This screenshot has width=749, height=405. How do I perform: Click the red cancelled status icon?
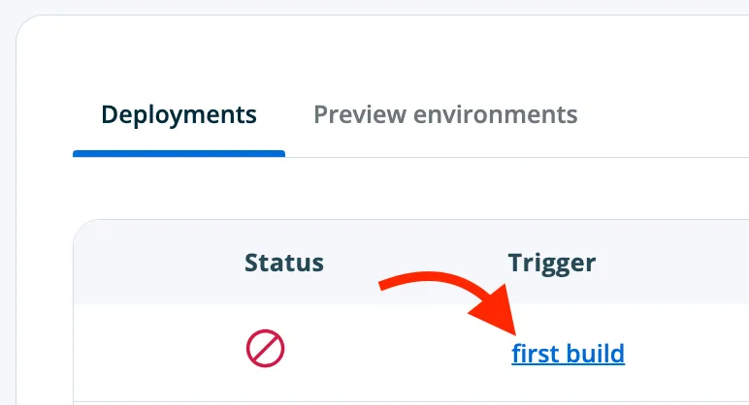pyautogui.click(x=265, y=348)
